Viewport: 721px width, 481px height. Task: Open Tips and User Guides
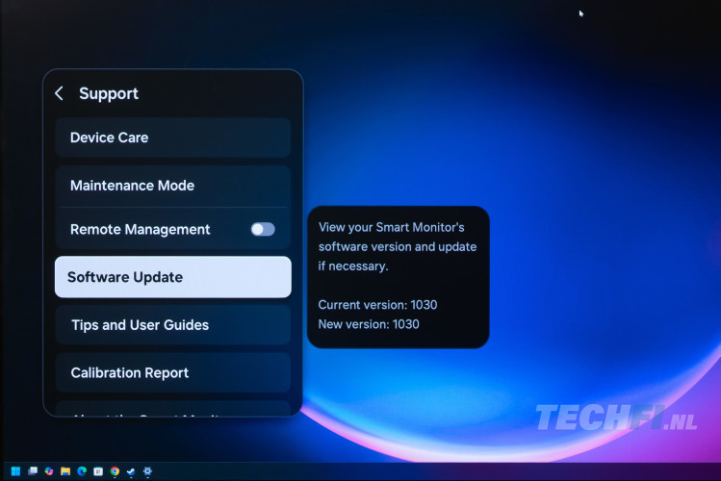point(173,325)
